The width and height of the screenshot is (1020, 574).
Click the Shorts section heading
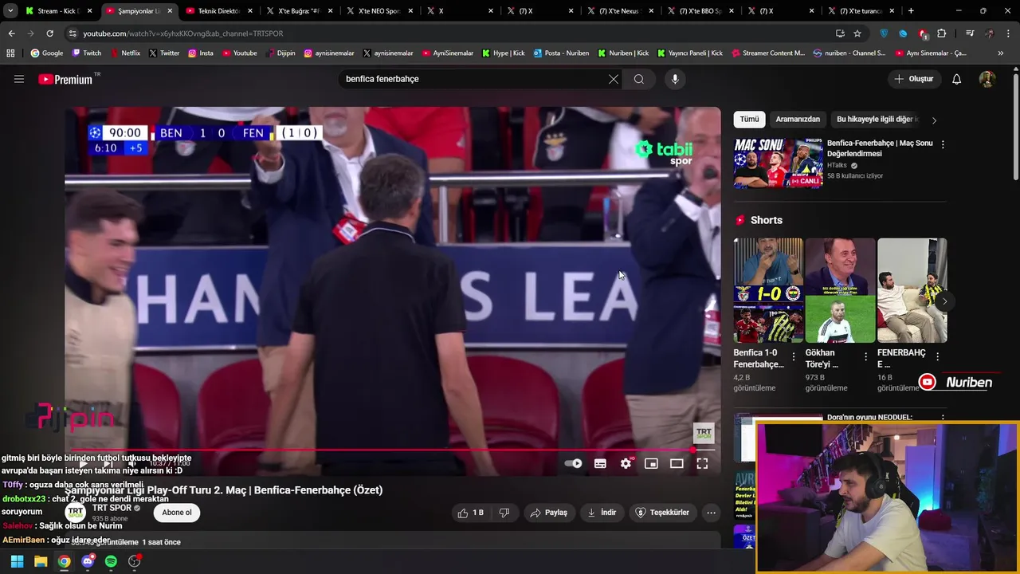tap(767, 220)
